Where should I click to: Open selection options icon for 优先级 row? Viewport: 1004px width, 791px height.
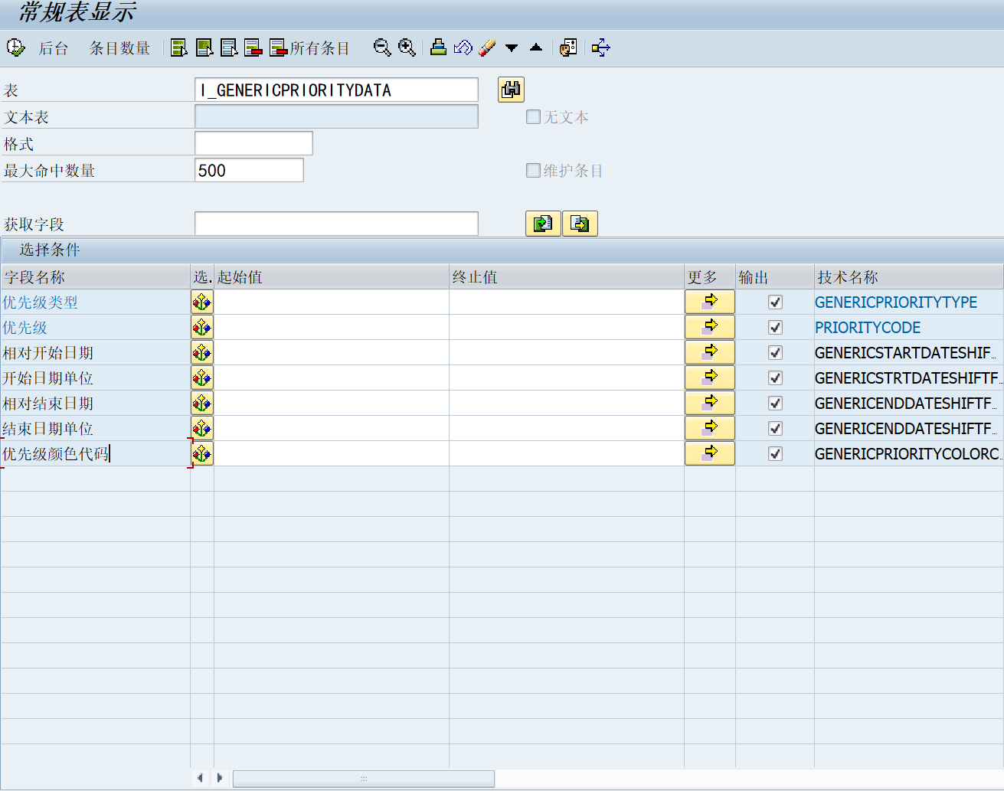click(202, 327)
